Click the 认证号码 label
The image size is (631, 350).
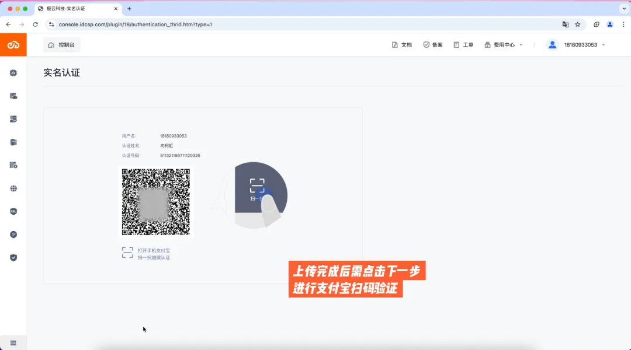[131, 156]
